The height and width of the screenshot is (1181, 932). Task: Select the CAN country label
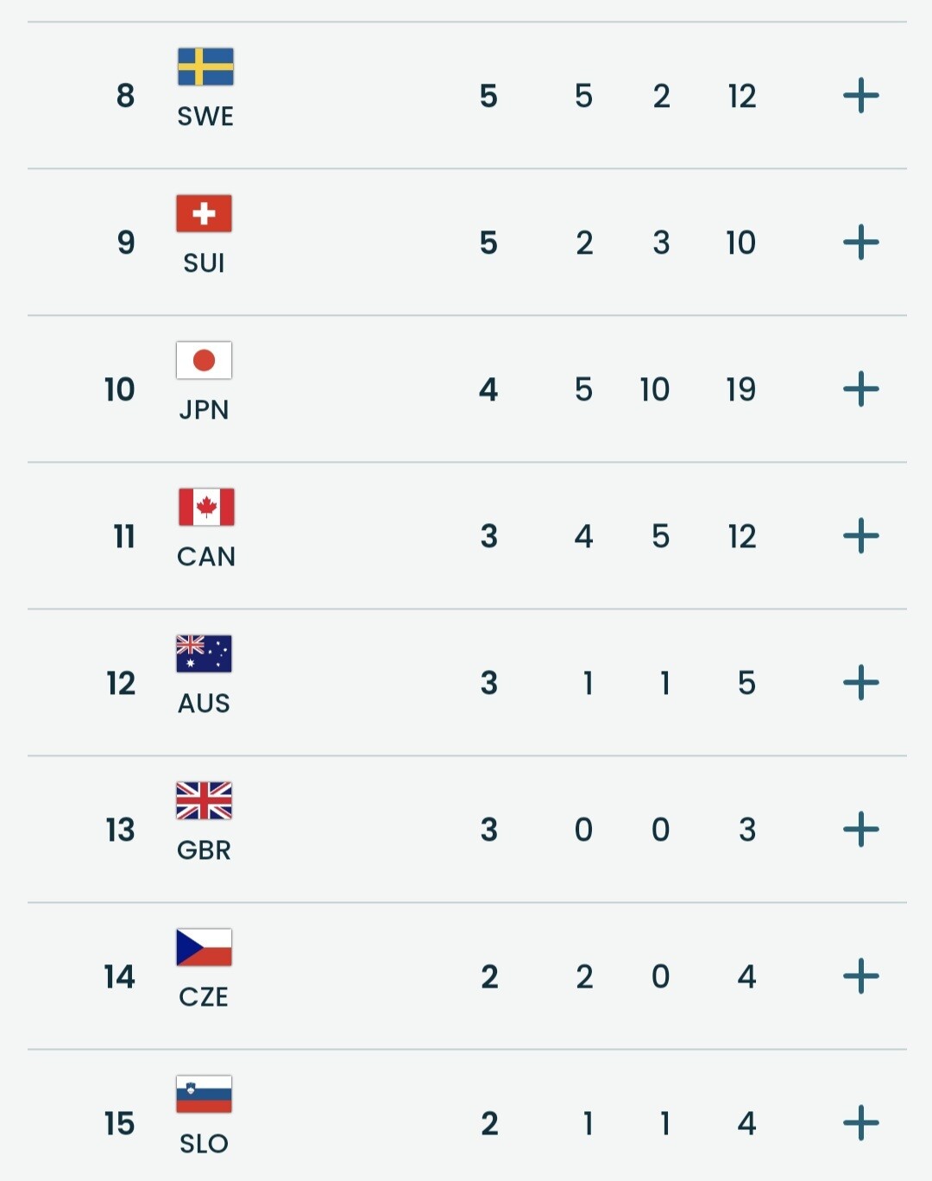pyautogui.click(x=206, y=556)
